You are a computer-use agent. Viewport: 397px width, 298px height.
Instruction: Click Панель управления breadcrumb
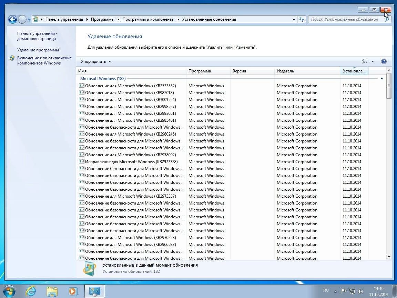click(64, 19)
